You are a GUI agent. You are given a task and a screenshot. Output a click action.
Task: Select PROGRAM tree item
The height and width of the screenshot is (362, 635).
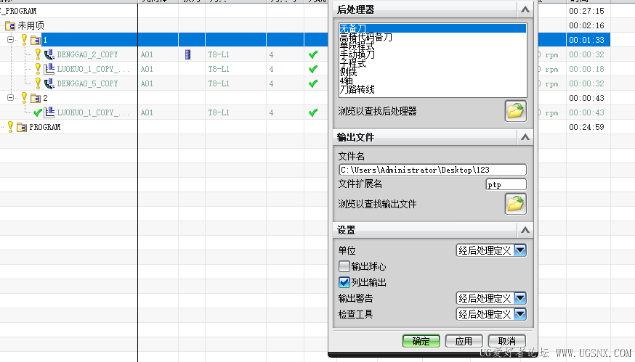pyautogui.click(x=45, y=127)
